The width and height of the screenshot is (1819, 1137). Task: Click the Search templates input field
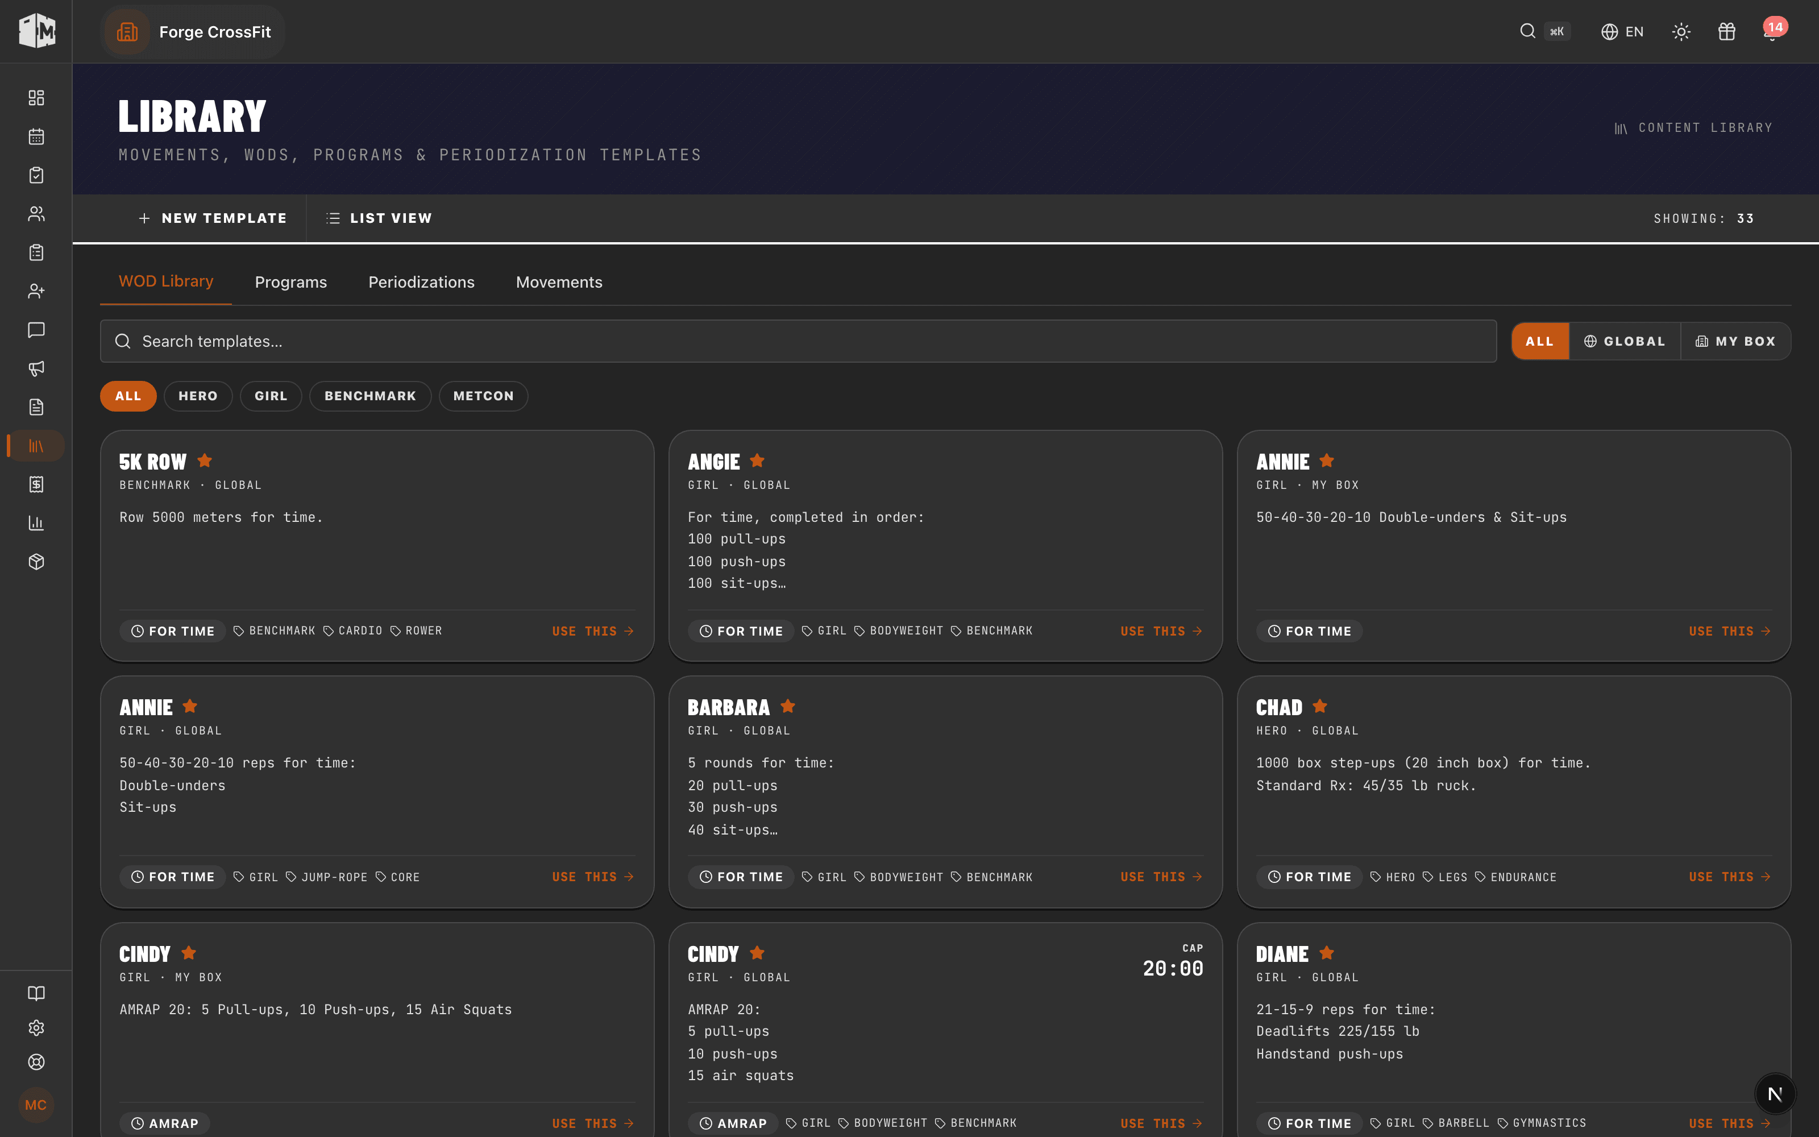click(798, 342)
